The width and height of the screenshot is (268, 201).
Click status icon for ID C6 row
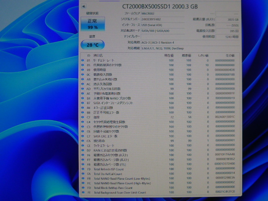[x=83, y=131]
